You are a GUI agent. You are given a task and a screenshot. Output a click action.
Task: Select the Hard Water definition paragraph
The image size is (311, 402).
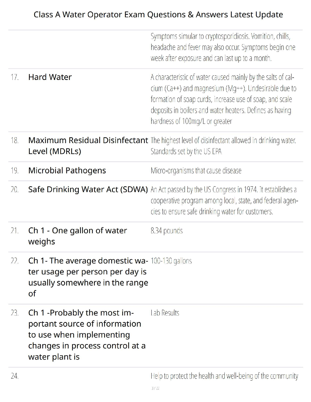click(x=223, y=99)
